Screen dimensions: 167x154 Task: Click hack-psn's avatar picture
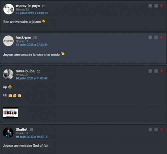[x=8, y=41]
